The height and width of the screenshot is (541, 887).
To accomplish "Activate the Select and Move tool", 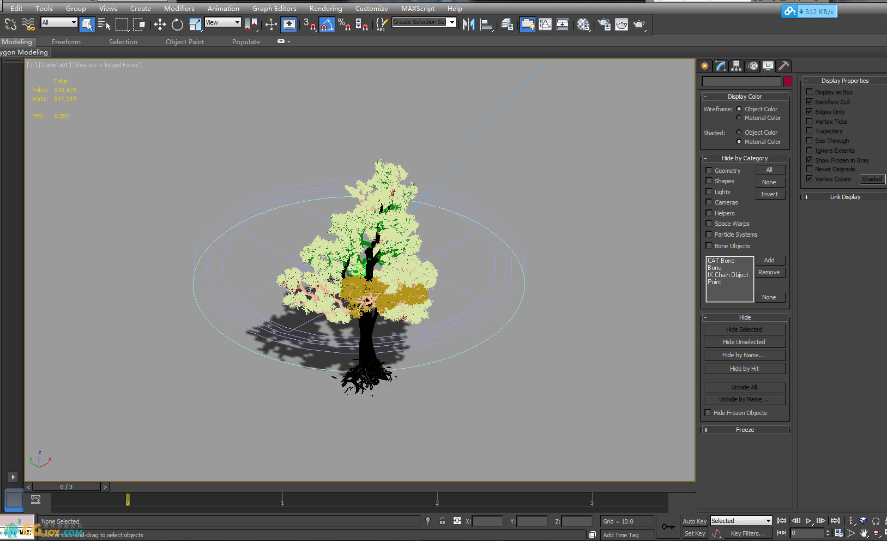I will [x=160, y=24].
